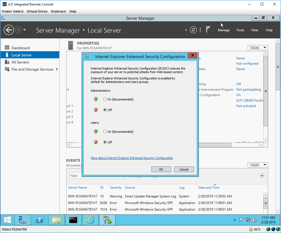
Task: Open Command Prompt from the taskbar
Action: click(x=73, y=220)
